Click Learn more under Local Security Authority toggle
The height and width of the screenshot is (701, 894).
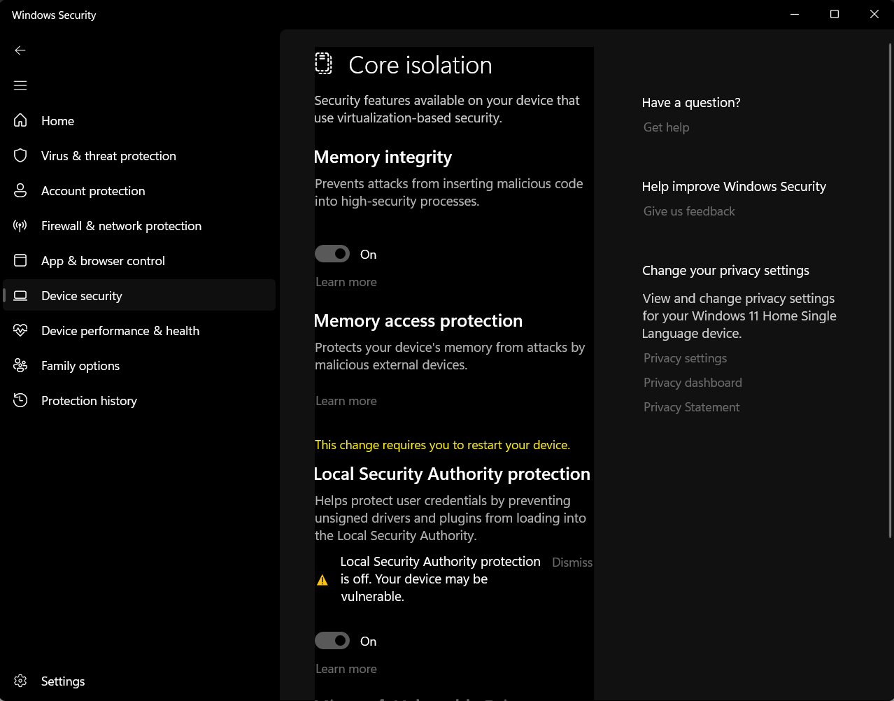346,669
